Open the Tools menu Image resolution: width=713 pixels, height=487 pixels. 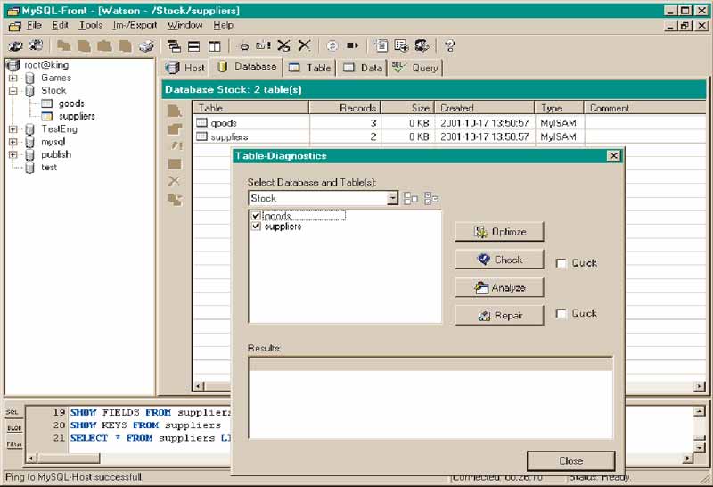click(91, 26)
